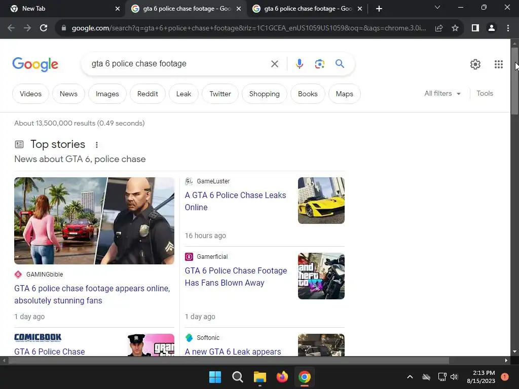
Task: Clear the search box text
Action: coord(274,64)
